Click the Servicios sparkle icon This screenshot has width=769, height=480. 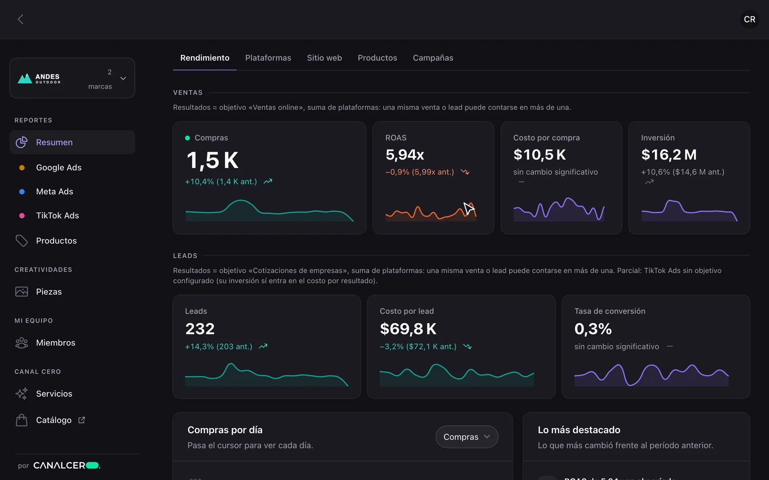point(22,394)
